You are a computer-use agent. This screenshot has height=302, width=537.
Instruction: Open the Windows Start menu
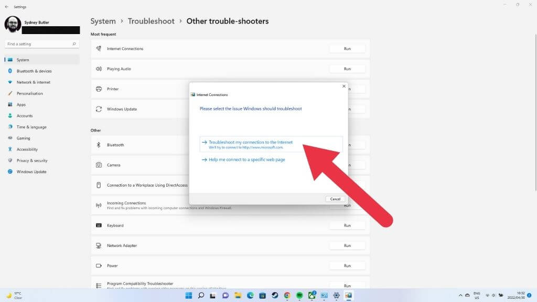pos(189,296)
